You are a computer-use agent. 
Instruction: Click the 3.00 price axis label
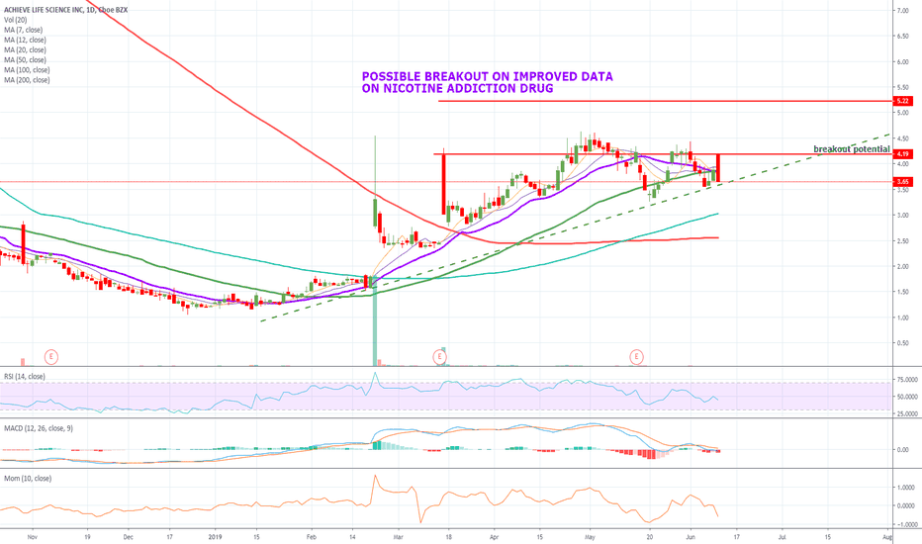point(902,216)
